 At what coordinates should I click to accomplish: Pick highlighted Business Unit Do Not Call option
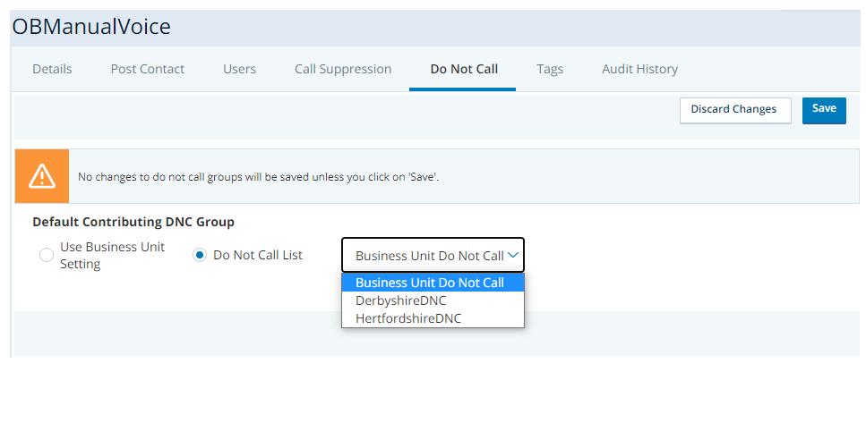[x=433, y=283]
